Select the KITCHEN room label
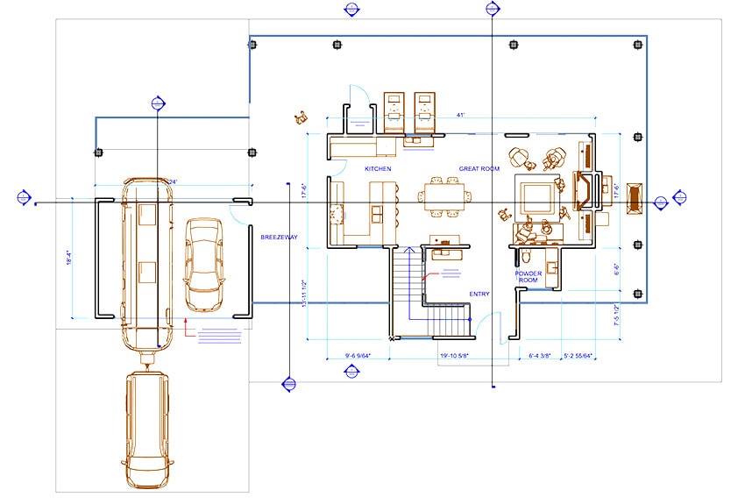Screen dimensions: 745x504 (x=378, y=168)
